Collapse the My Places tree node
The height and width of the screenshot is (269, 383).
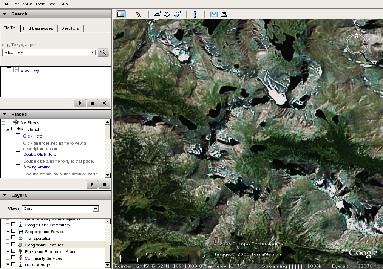(3, 122)
